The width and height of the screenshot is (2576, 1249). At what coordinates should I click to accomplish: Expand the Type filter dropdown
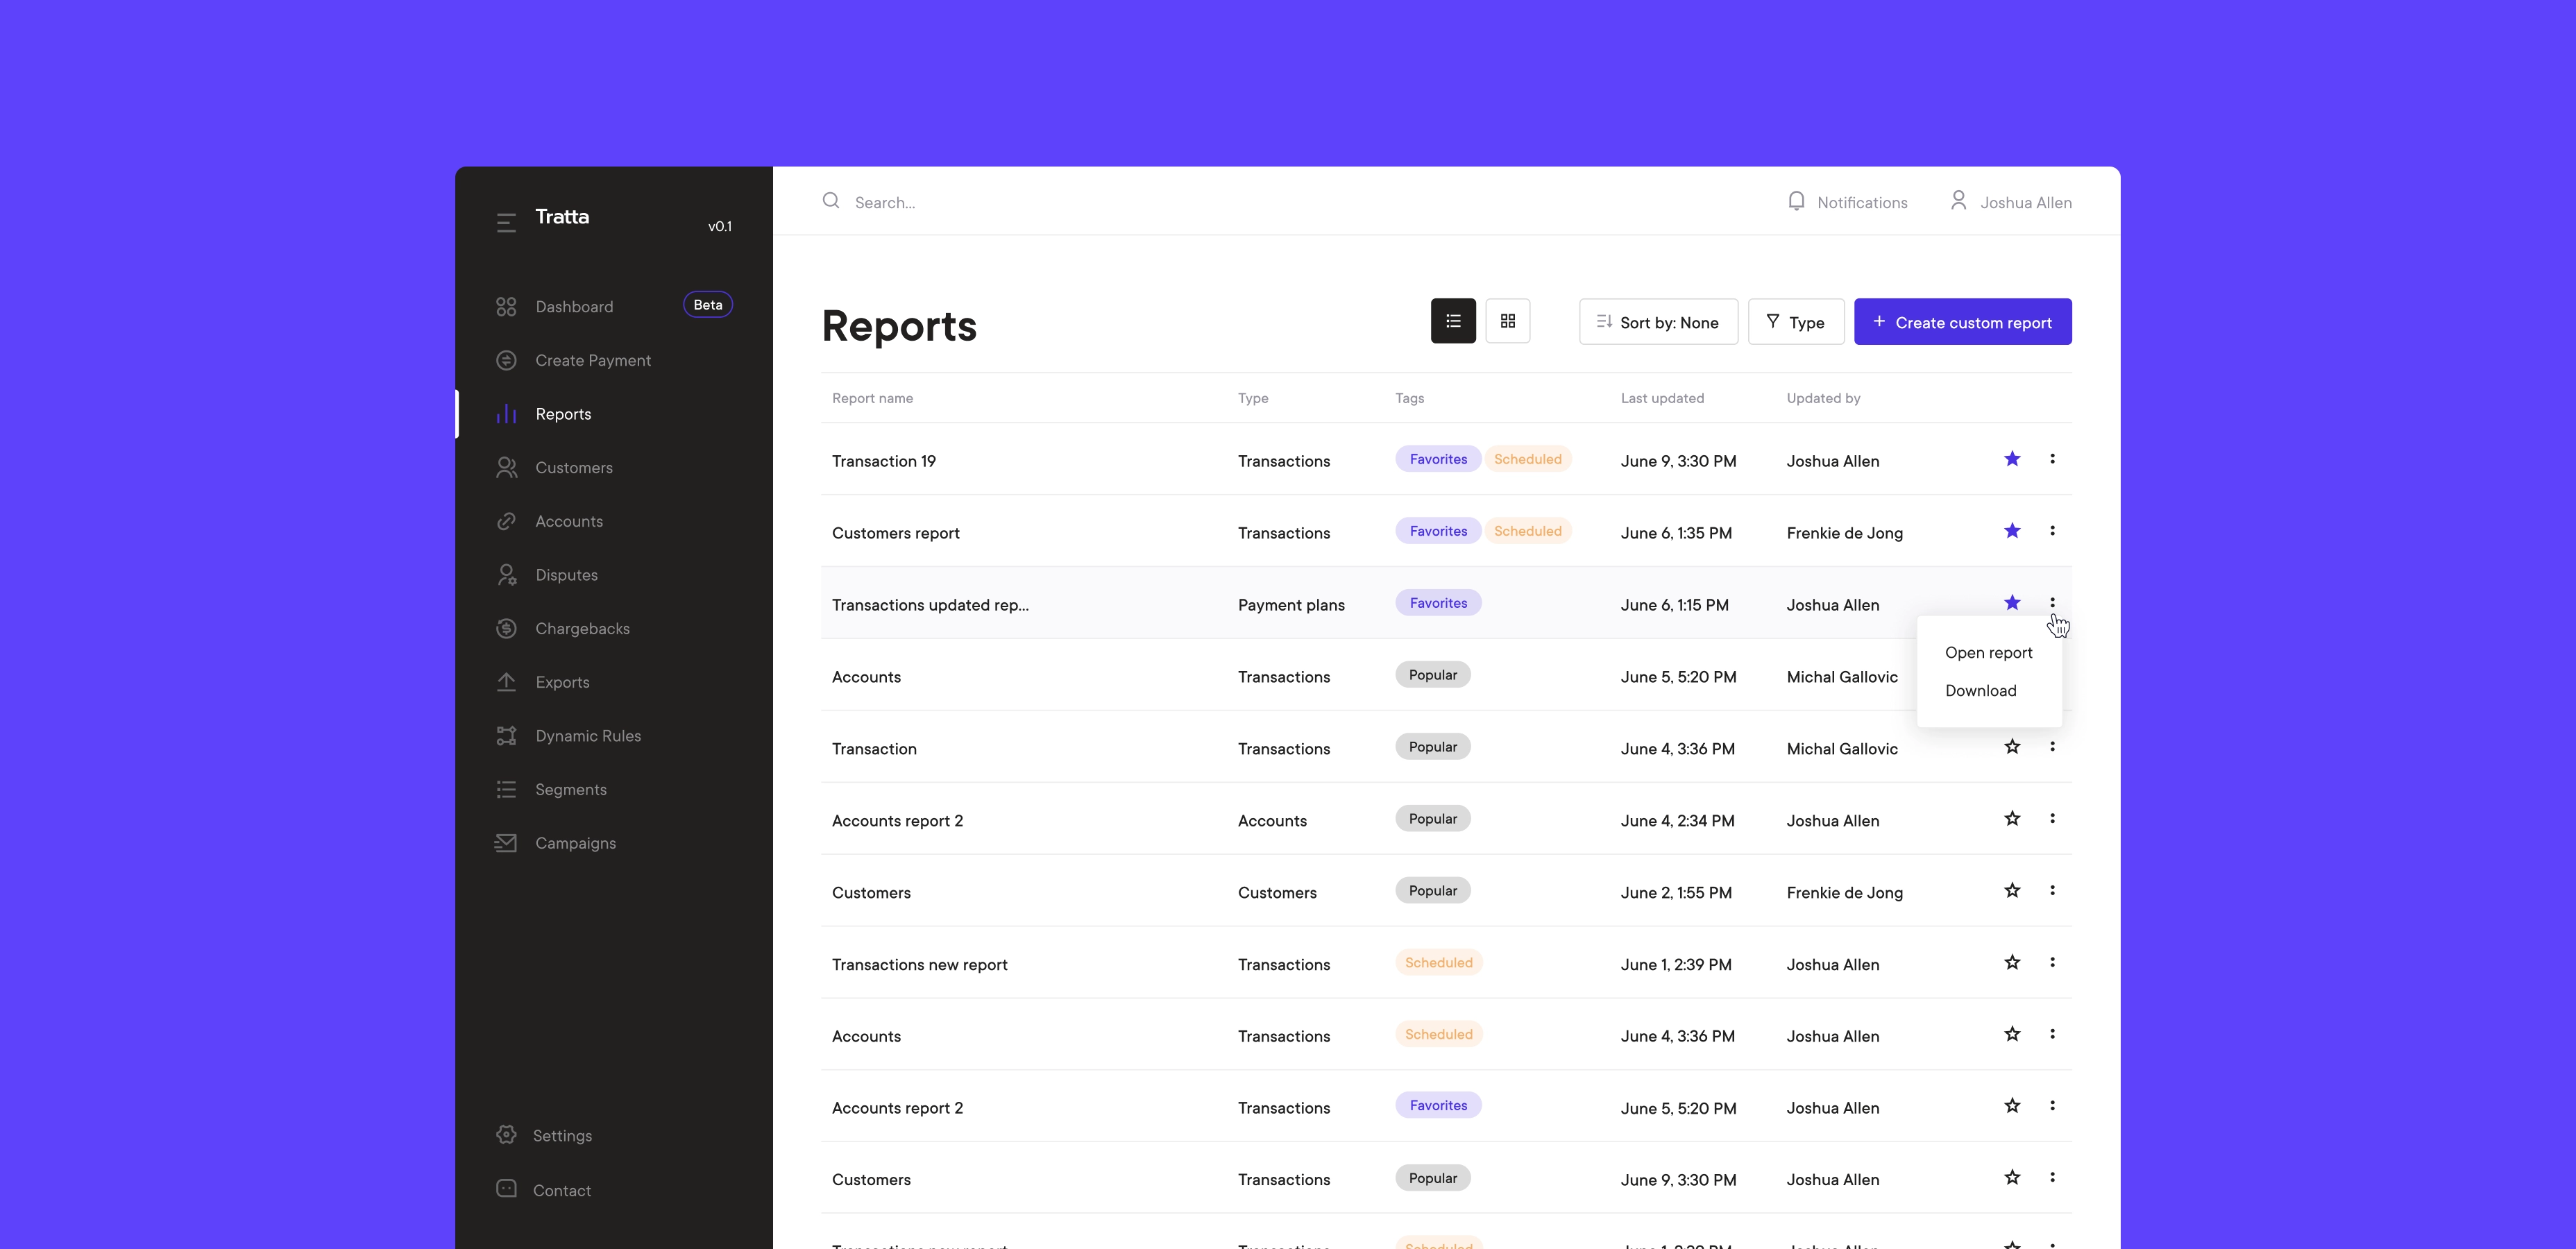1795,322
